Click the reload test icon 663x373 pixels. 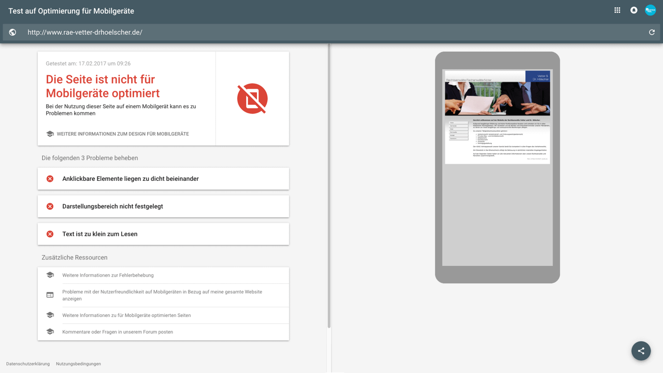[652, 32]
